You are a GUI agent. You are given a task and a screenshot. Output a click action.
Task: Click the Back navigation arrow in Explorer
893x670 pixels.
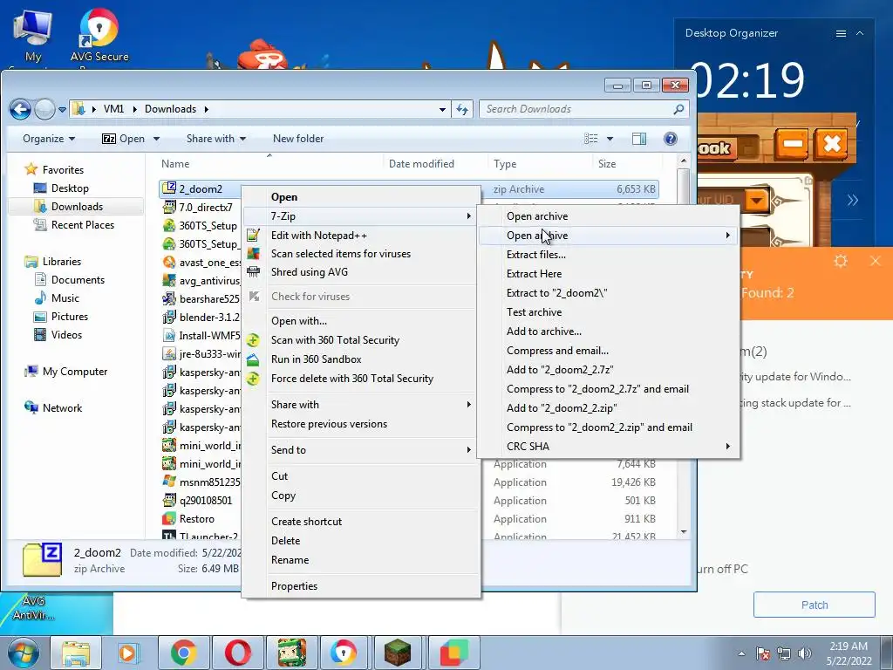tap(20, 109)
